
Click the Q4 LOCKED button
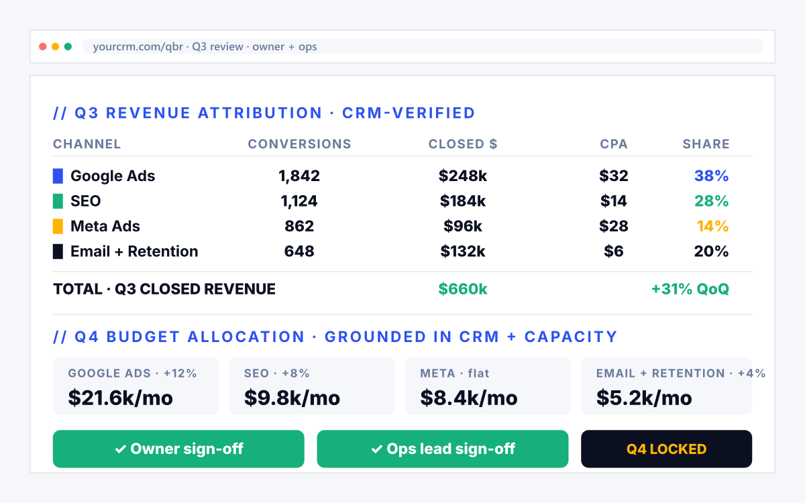click(666, 449)
